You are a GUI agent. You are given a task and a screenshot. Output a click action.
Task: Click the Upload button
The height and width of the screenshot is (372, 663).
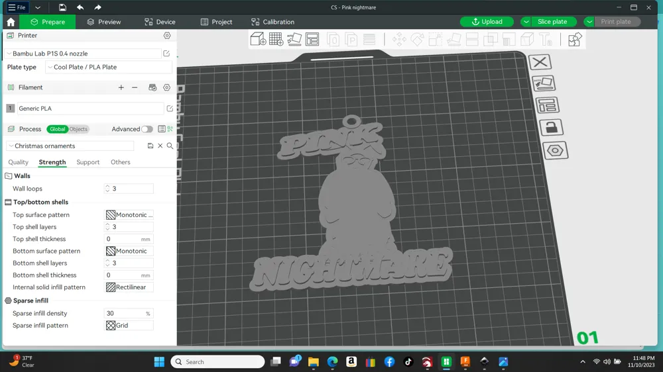click(487, 22)
